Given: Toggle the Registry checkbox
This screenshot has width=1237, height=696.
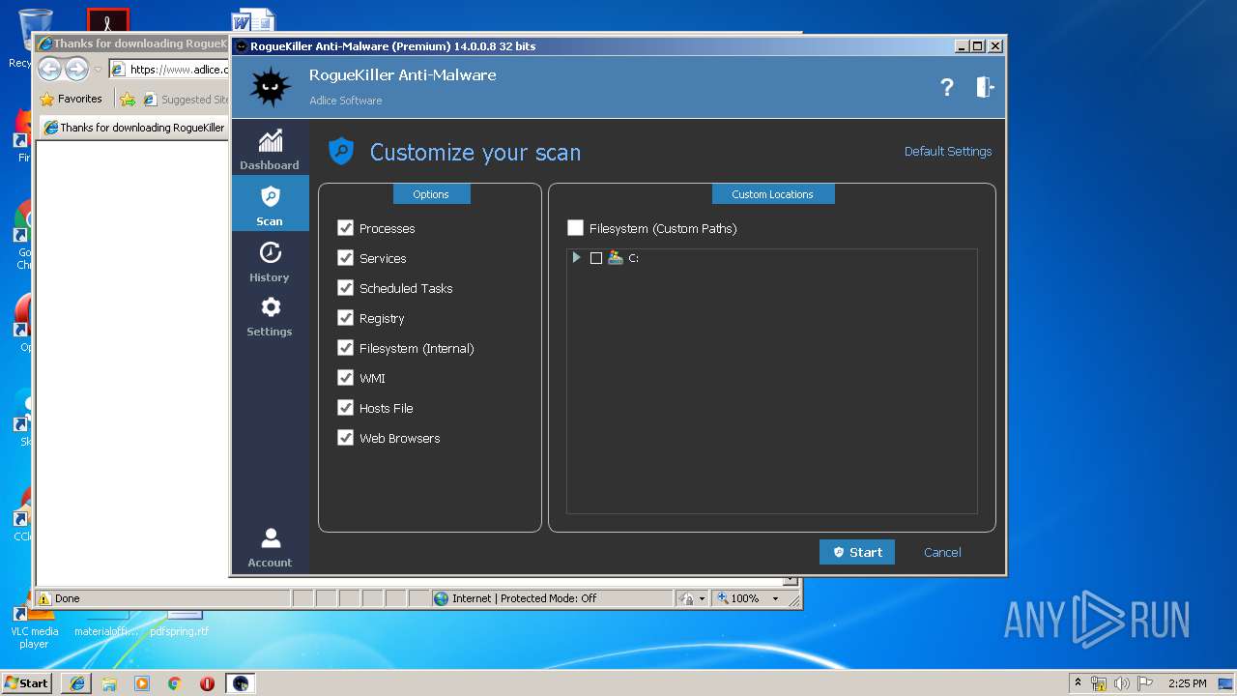Looking at the screenshot, I should (x=345, y=318).
